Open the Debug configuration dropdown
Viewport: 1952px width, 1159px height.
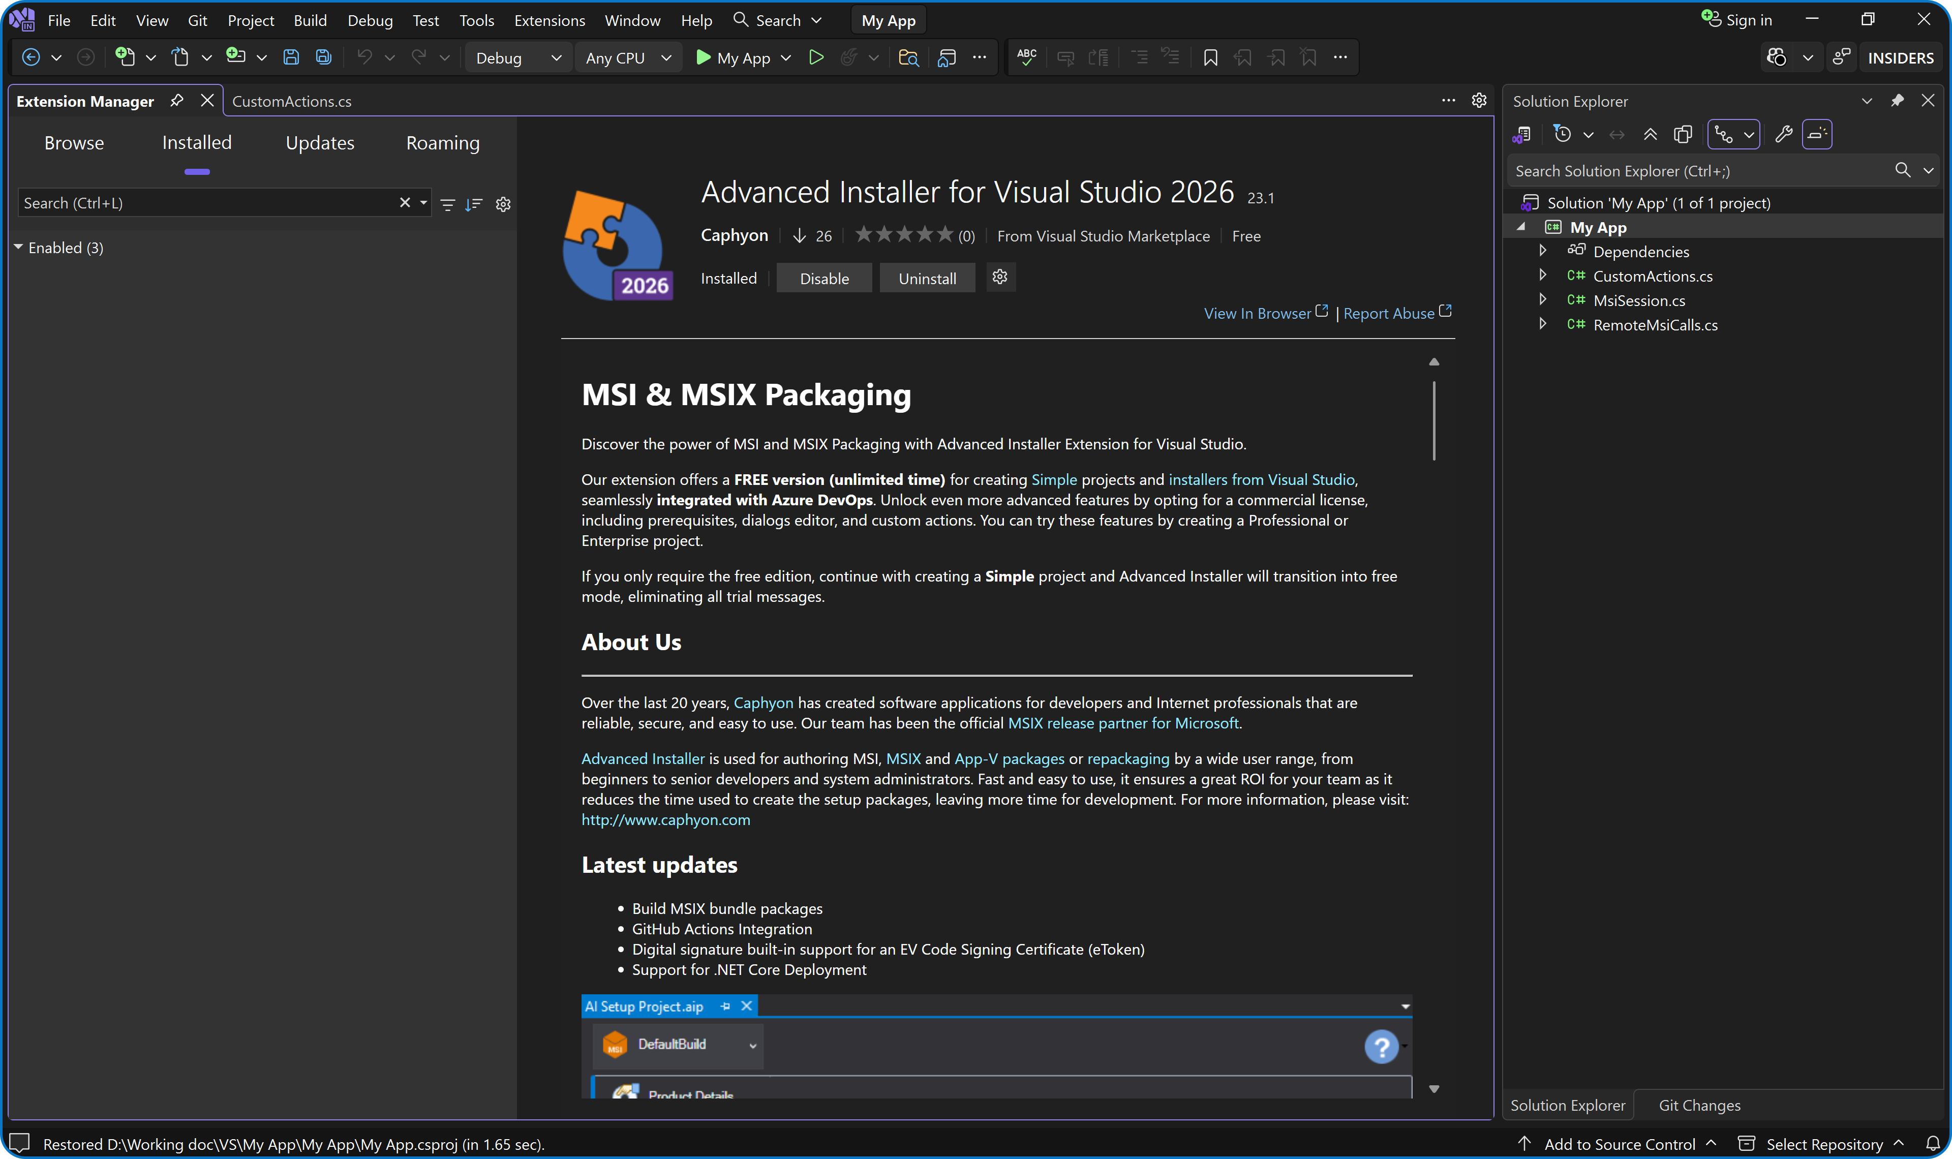[517, 58]
